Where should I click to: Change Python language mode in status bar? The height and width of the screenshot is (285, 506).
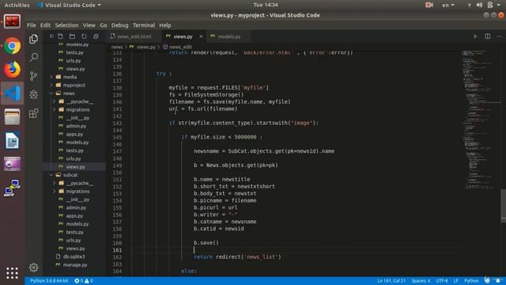471,281
